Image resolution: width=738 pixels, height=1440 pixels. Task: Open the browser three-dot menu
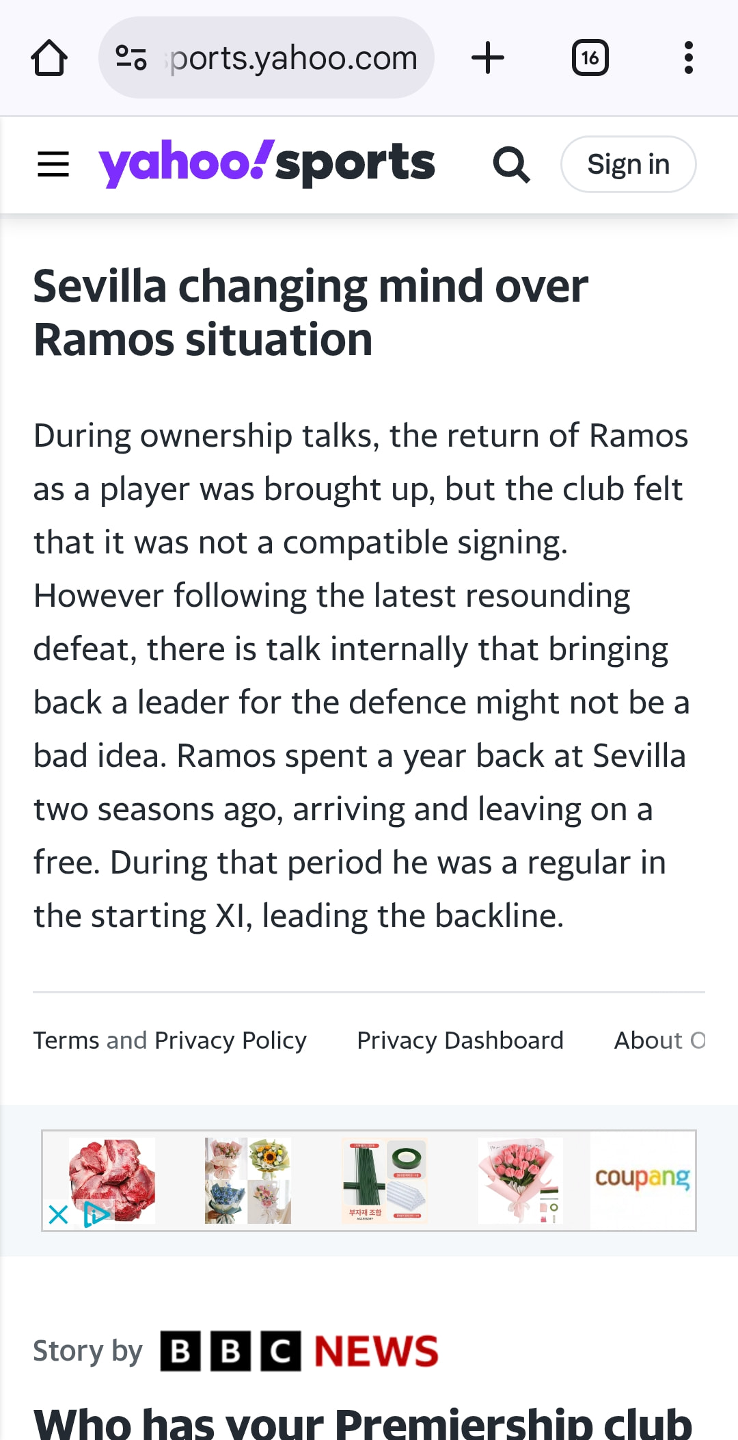(688, 58)
